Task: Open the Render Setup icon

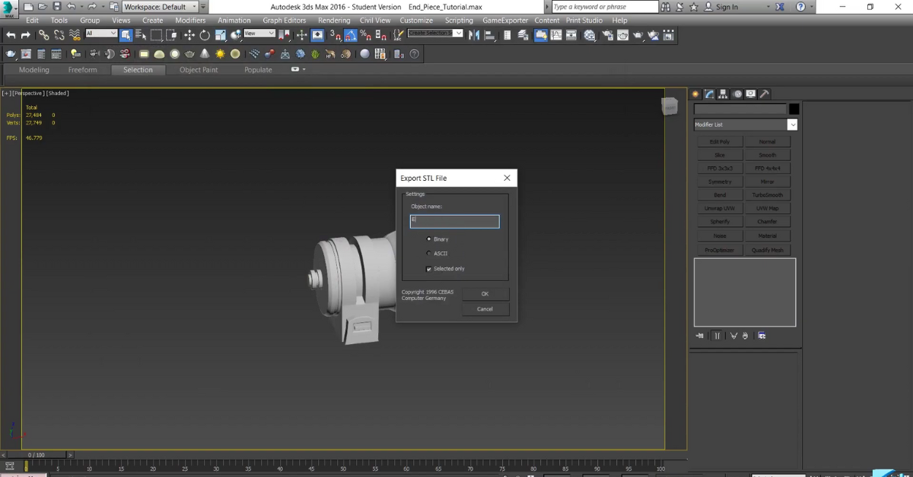Action: (x=609, y=34)
